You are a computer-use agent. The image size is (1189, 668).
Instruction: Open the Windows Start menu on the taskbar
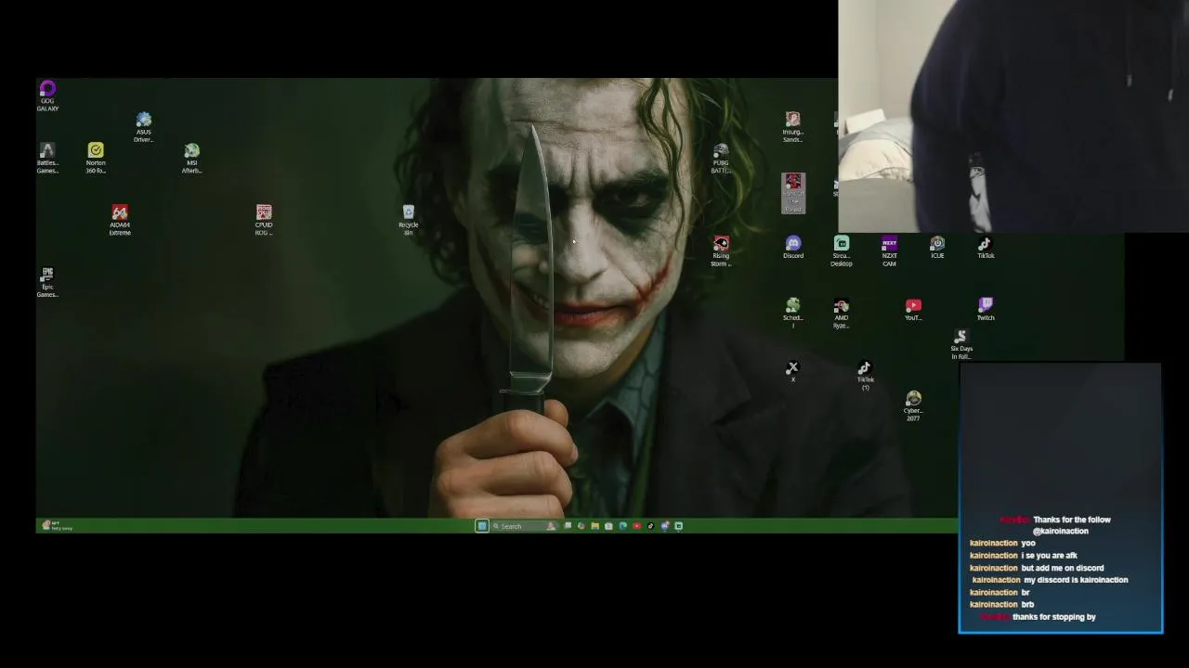482,526
